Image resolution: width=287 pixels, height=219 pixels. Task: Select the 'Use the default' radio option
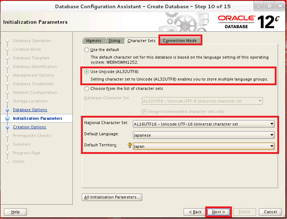86,50
